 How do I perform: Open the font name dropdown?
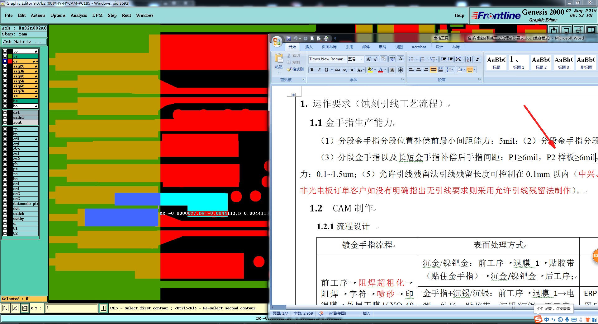click(x=345, y=59)
